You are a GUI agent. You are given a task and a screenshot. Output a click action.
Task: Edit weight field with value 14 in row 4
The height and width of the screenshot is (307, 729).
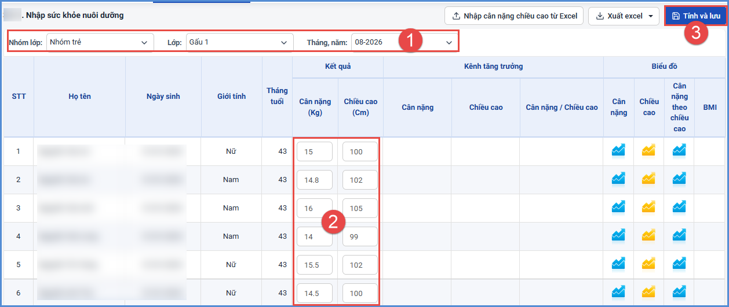315,236
